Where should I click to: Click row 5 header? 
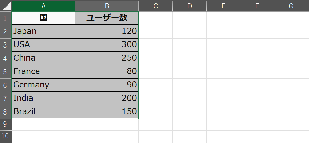(6, 71)
